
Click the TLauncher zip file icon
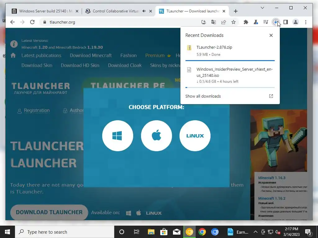click(189, 47)
